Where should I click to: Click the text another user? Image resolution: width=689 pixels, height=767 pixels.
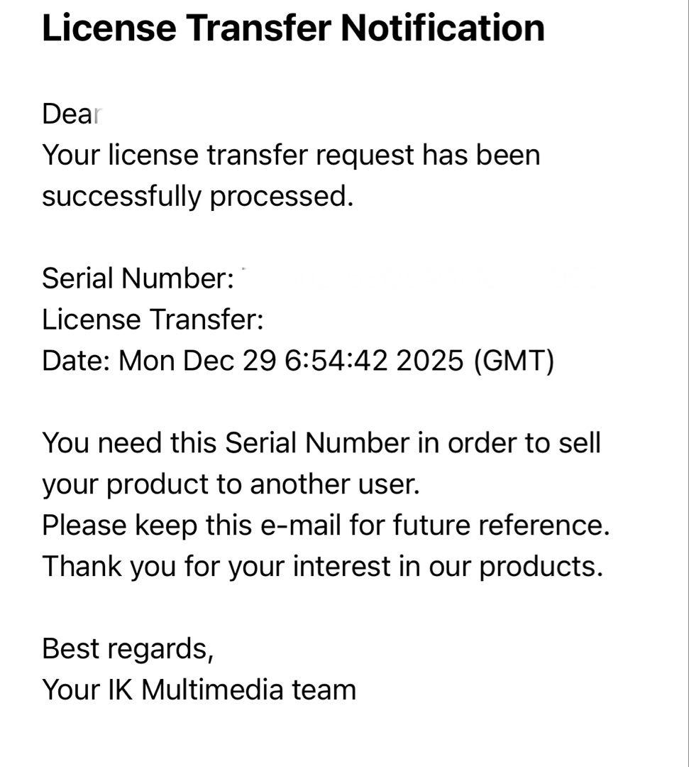(335, 484)
